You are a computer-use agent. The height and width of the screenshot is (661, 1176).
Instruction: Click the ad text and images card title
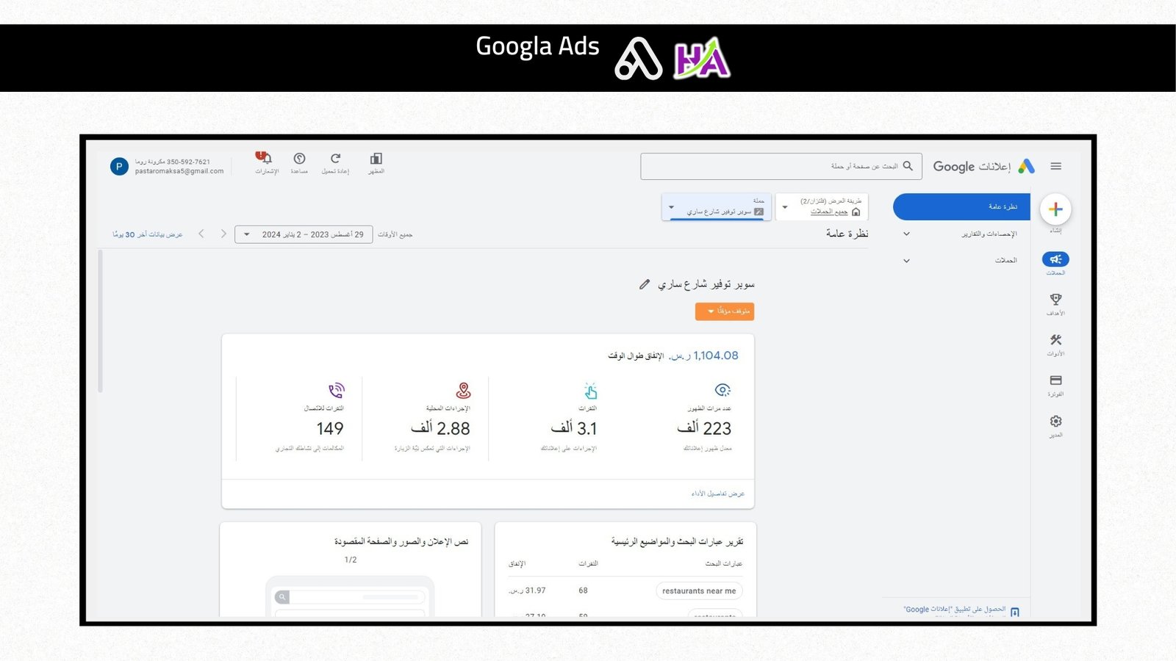coord(401,542)
